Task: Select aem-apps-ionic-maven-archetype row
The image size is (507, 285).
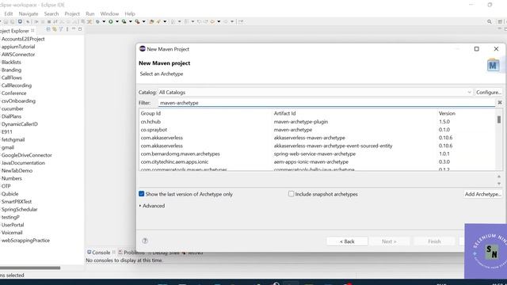Action: (x=318, y=161)
